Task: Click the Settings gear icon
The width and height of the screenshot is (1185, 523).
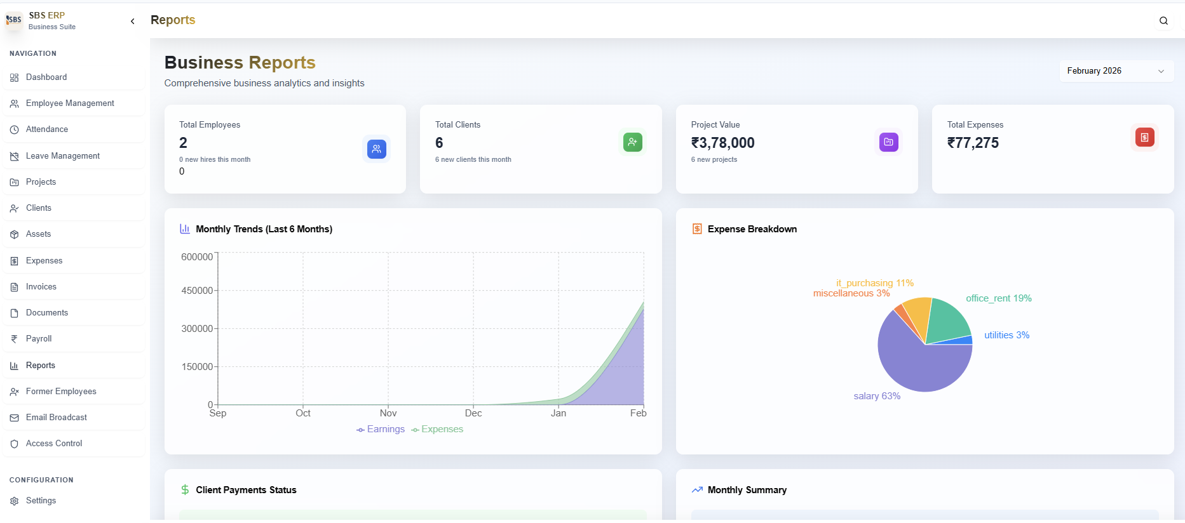Action: pos(15,501)
